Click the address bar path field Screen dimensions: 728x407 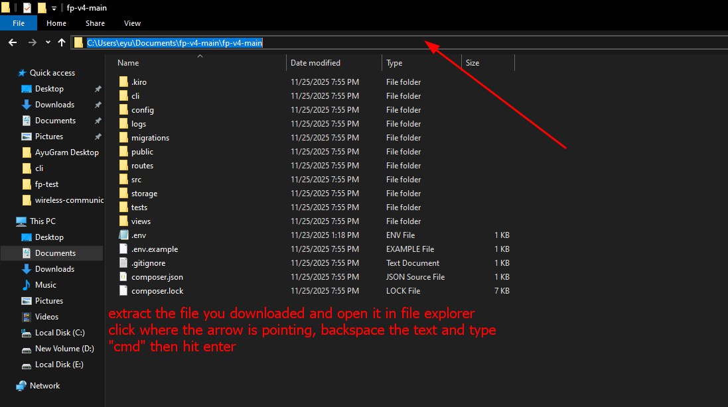(x=400, y=42)
